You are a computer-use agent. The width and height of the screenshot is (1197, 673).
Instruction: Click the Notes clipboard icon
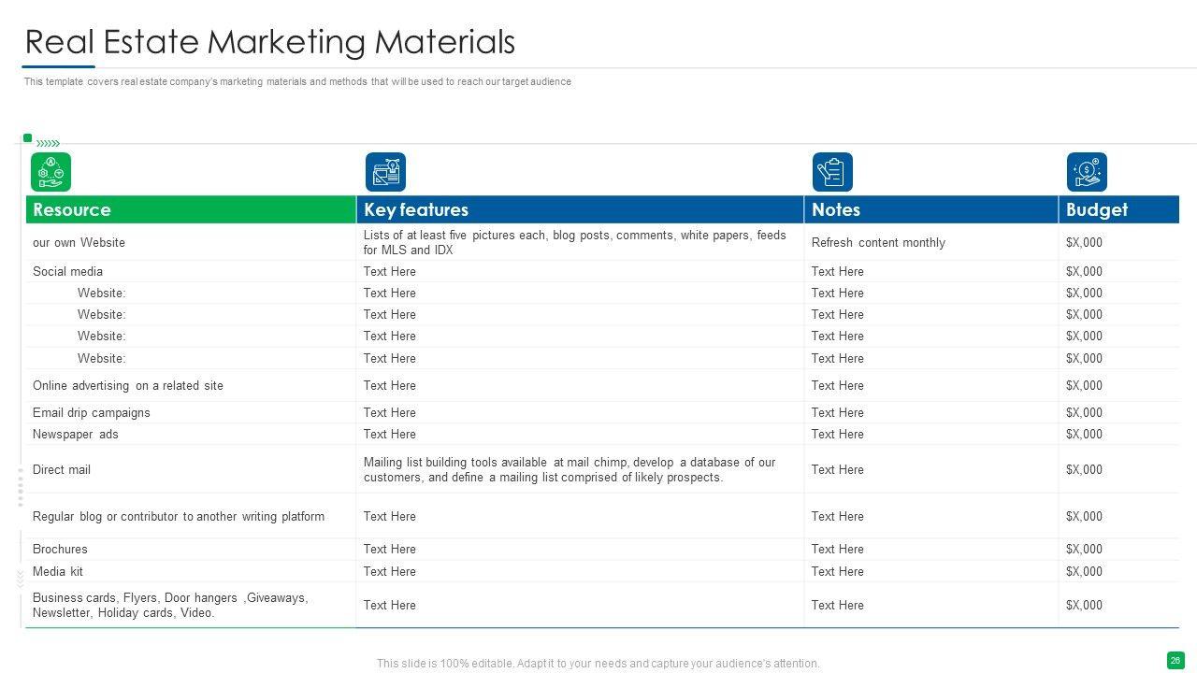pyautogui.click(x=832, y=172)
